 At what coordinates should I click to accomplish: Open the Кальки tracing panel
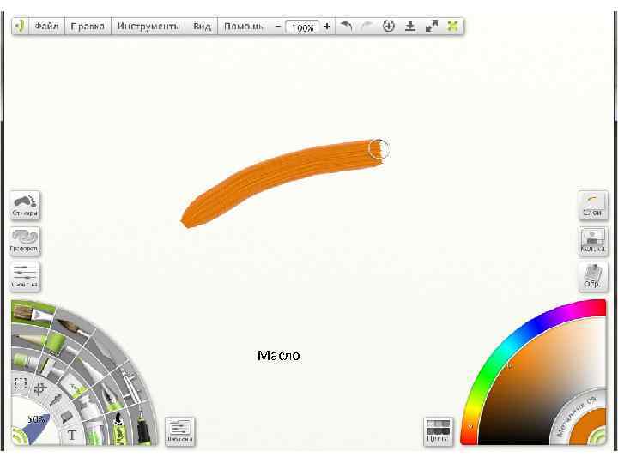point(593,241)
